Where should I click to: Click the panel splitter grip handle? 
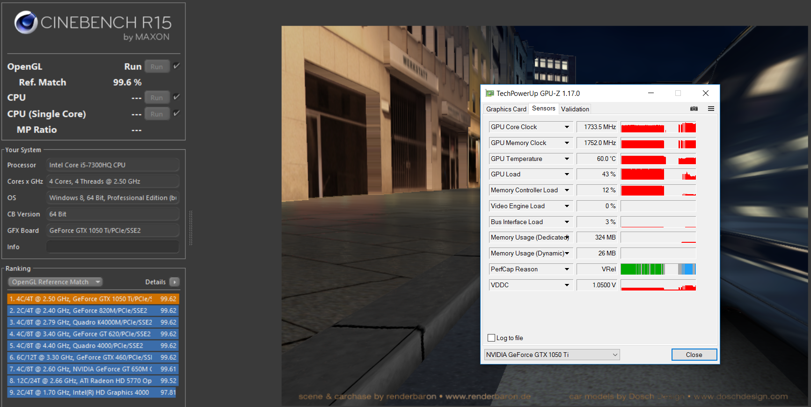(x=190, y=228)
